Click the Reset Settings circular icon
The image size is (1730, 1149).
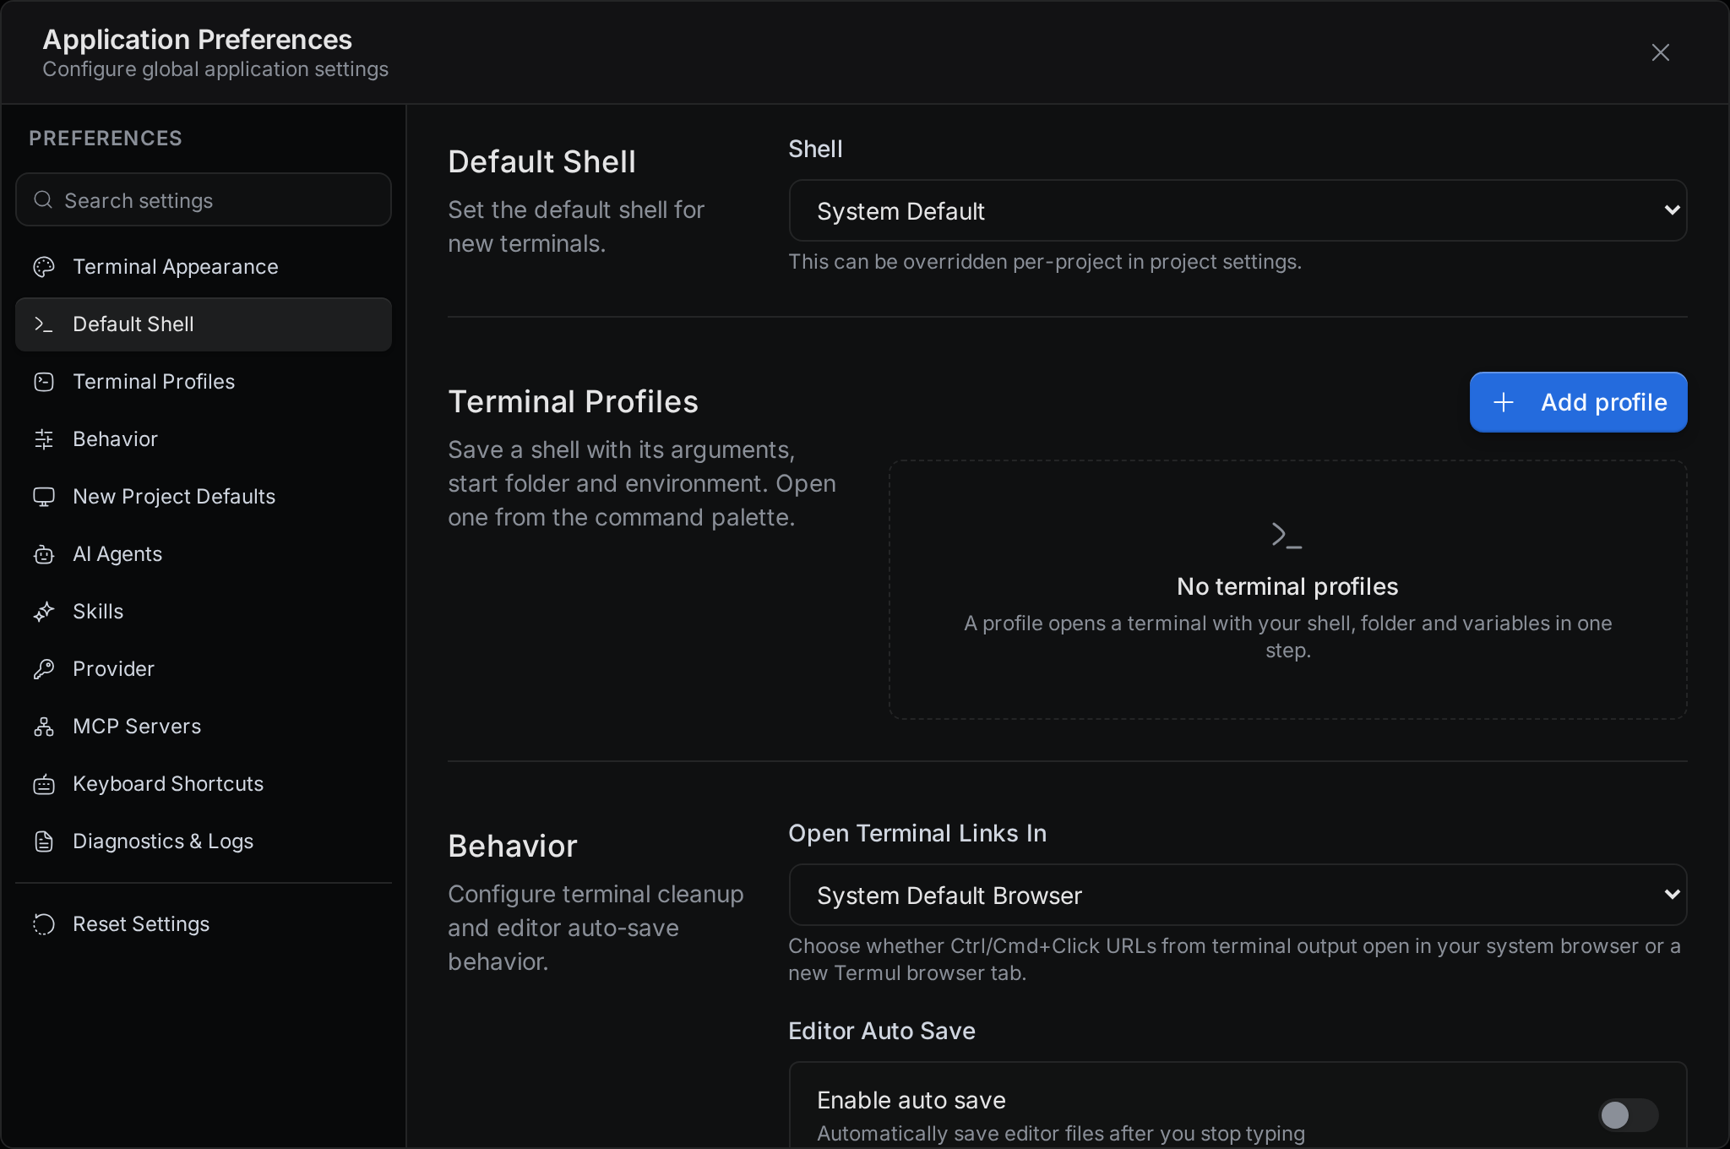44,924
